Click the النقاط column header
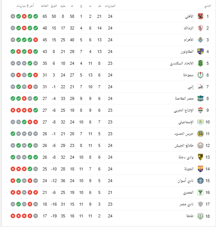 (x=45, y=6)
